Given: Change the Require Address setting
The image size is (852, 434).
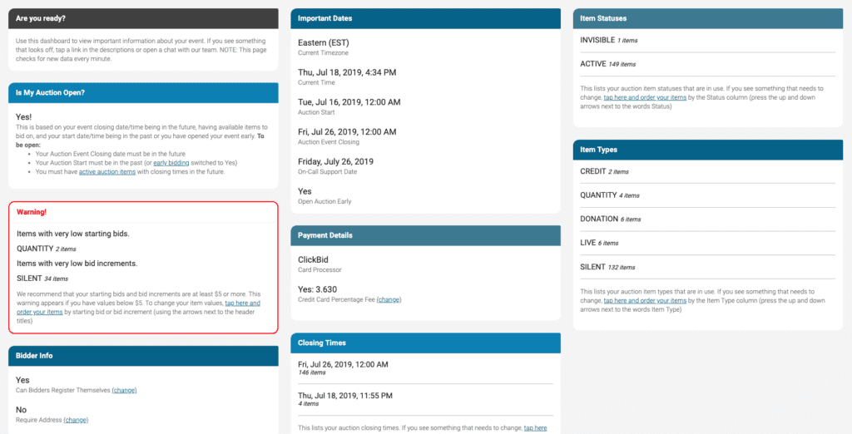Looking at the screenshot, I should pos(76,420).
